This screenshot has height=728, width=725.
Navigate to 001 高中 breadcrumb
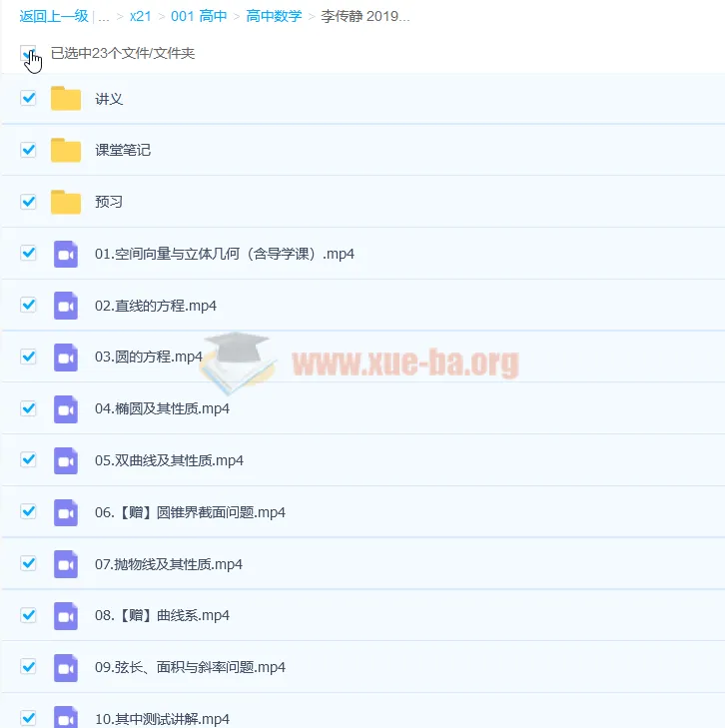point(199,16)
